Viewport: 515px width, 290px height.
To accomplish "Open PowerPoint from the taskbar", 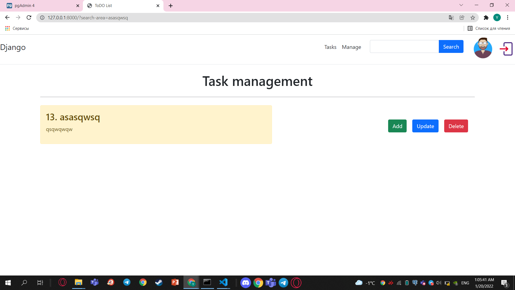I will pyautogui.click(x=175, y=283).
